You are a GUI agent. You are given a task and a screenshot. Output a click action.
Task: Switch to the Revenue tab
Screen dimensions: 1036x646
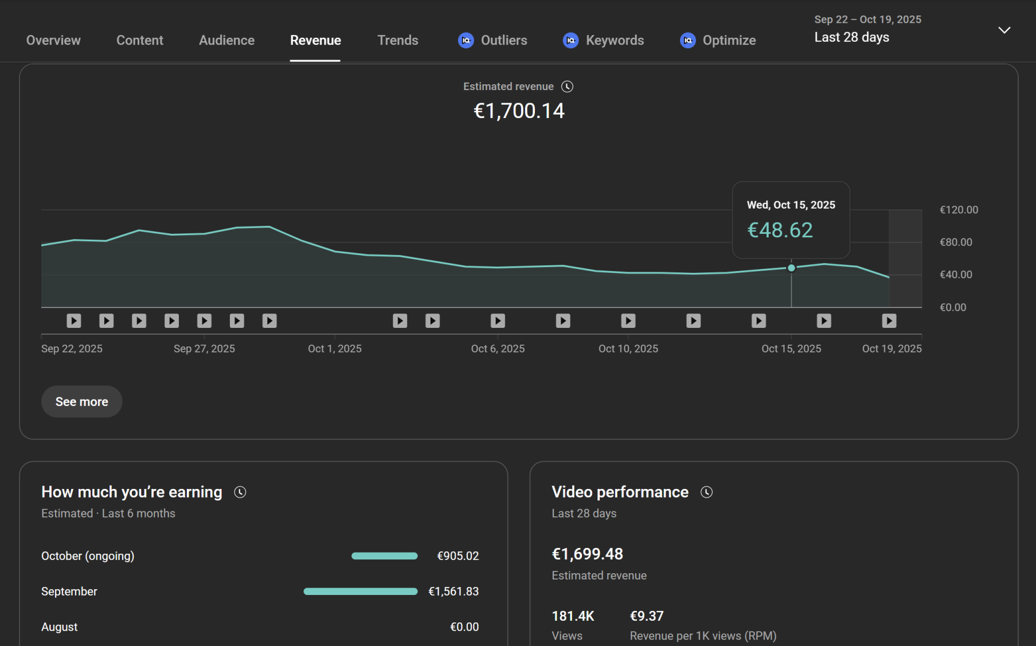point(315,40)
